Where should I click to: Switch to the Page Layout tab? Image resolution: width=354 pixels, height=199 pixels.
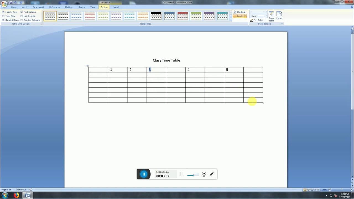point(38,7)
